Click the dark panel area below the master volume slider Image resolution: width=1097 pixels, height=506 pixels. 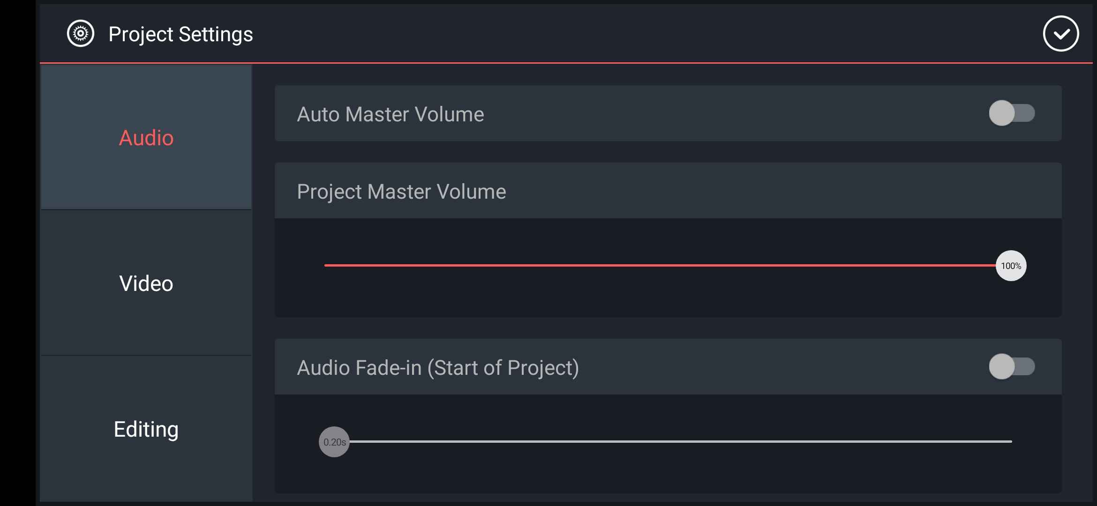(668, 300)
